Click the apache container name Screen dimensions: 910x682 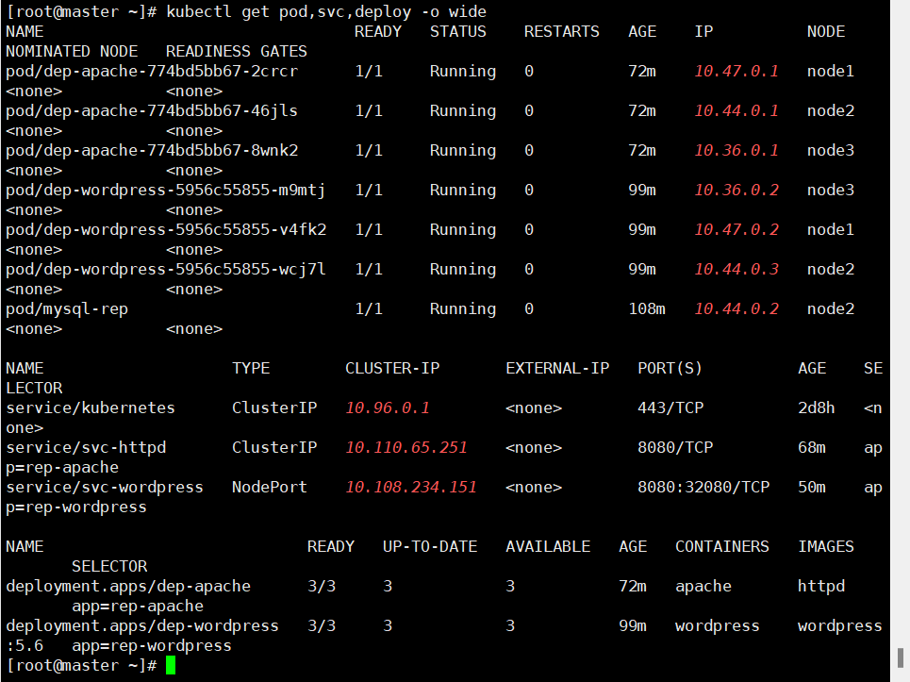703,586
